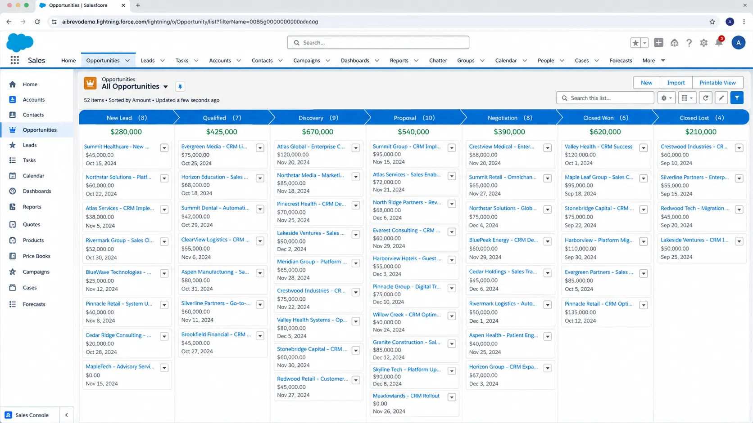Viewport: 753px width, 423px height.
Task: Open Price Books in the left sidebar
Action: (x=36, y=256)
